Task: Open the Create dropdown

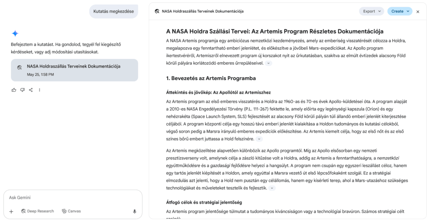Action: click(400, 11)
